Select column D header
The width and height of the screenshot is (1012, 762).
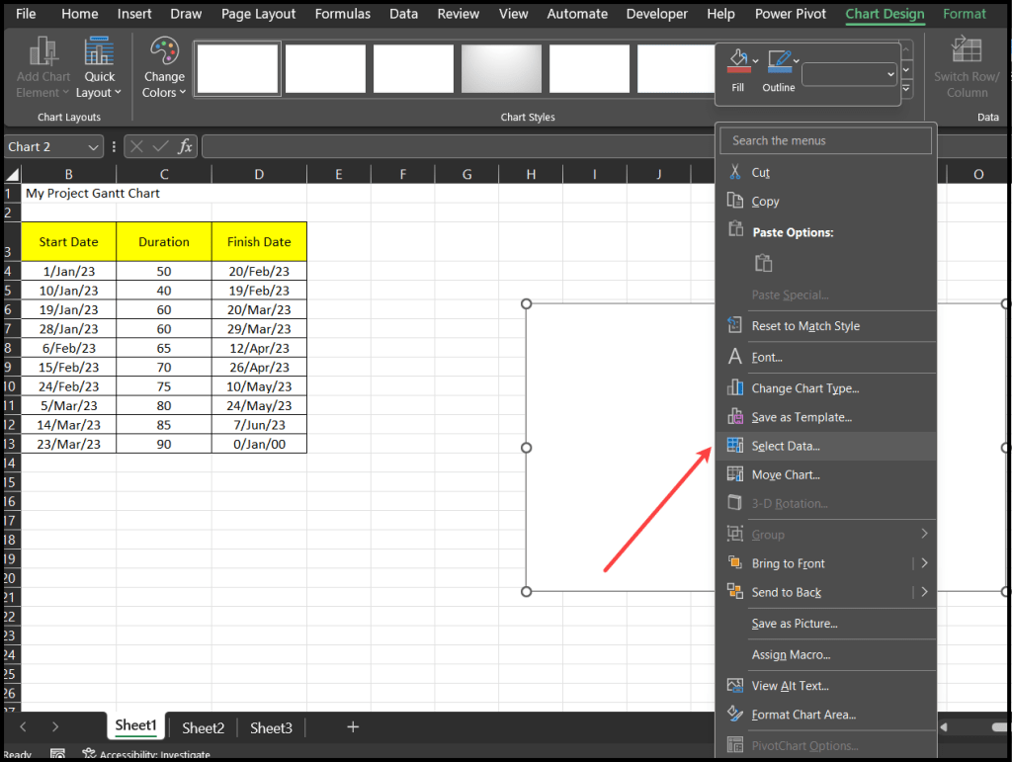259,174
